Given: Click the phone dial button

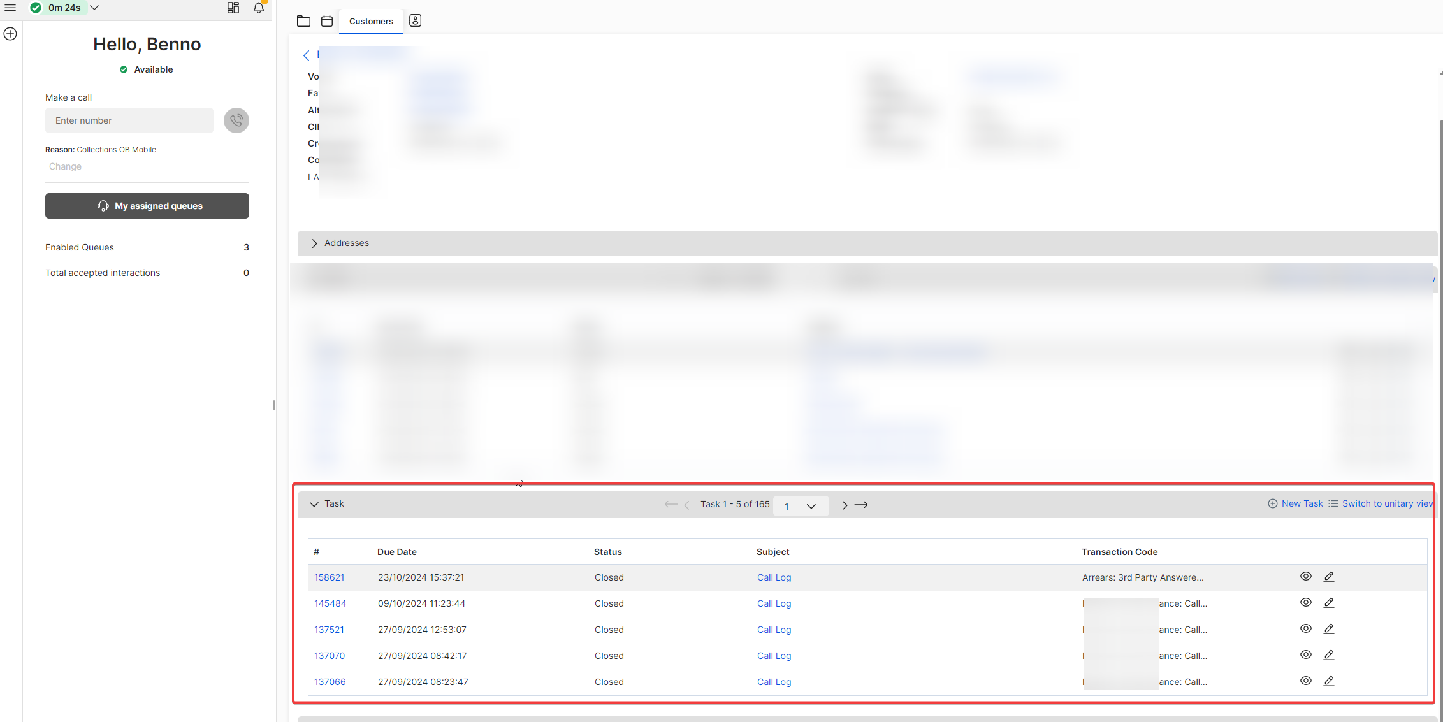Looking at the screenshot, I should tap(236, 120).
